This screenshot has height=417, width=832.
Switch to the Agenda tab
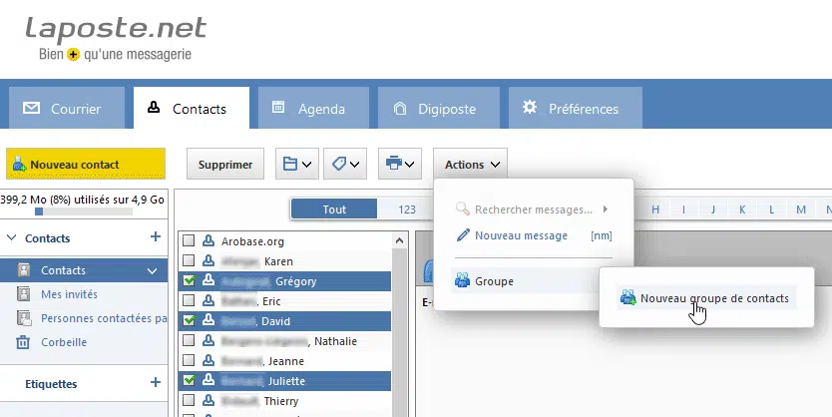click(x=313, y=108)
